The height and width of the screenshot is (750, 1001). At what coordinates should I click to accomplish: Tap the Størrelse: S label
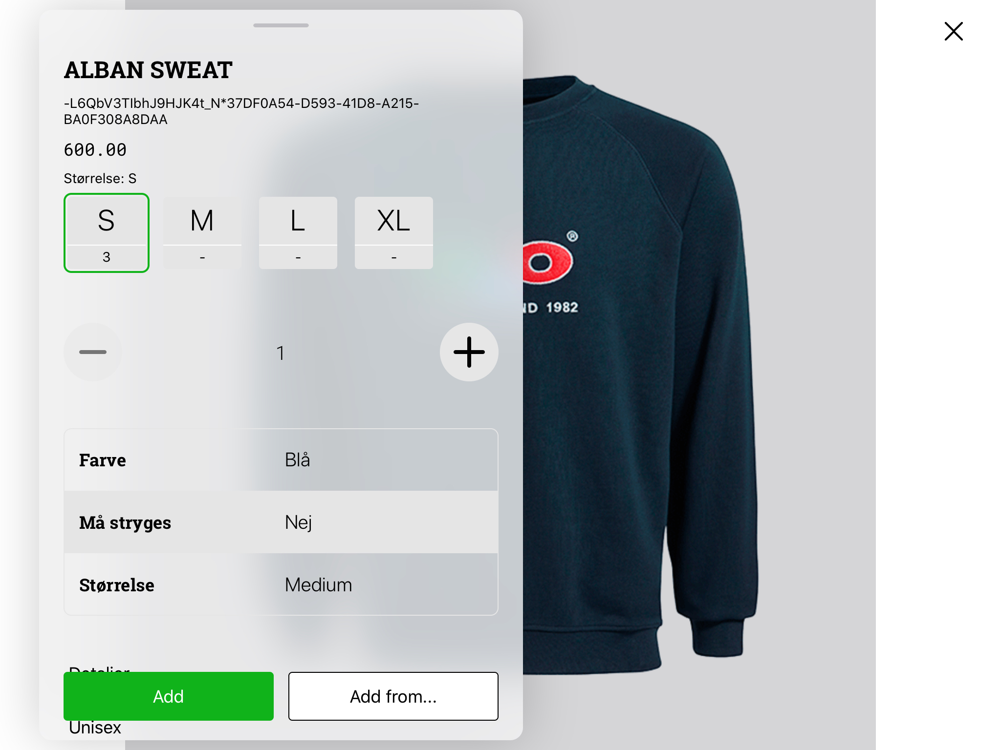tap(100, 179)
